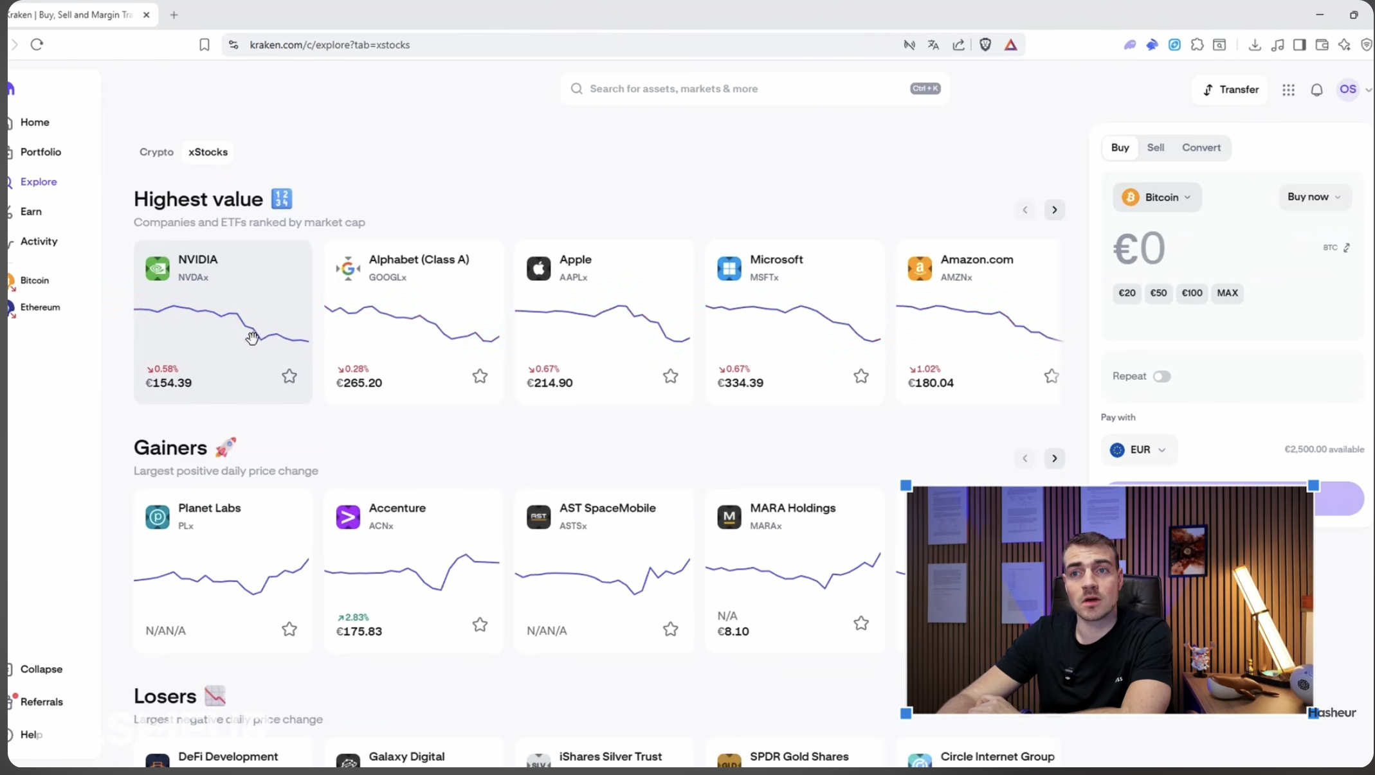Click the browser reload page icon
The image size is (1375, 775).
[37, 44]
